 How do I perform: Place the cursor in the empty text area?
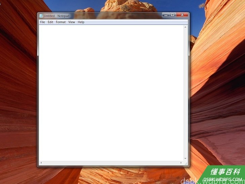tap(111, 93)
